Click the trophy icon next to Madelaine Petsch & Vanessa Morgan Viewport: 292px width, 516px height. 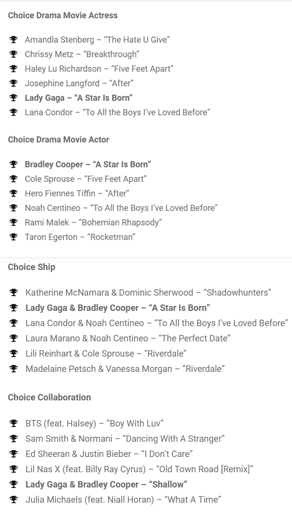tap(13, 368)
